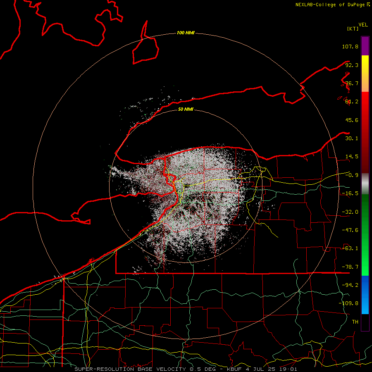The width and height of the screenshot is (372, 372).
Task: Click the TH legend label
Action: [355, 322]
